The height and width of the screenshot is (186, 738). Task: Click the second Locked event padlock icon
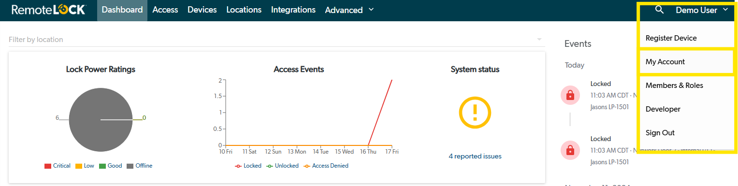pos(570,150)
